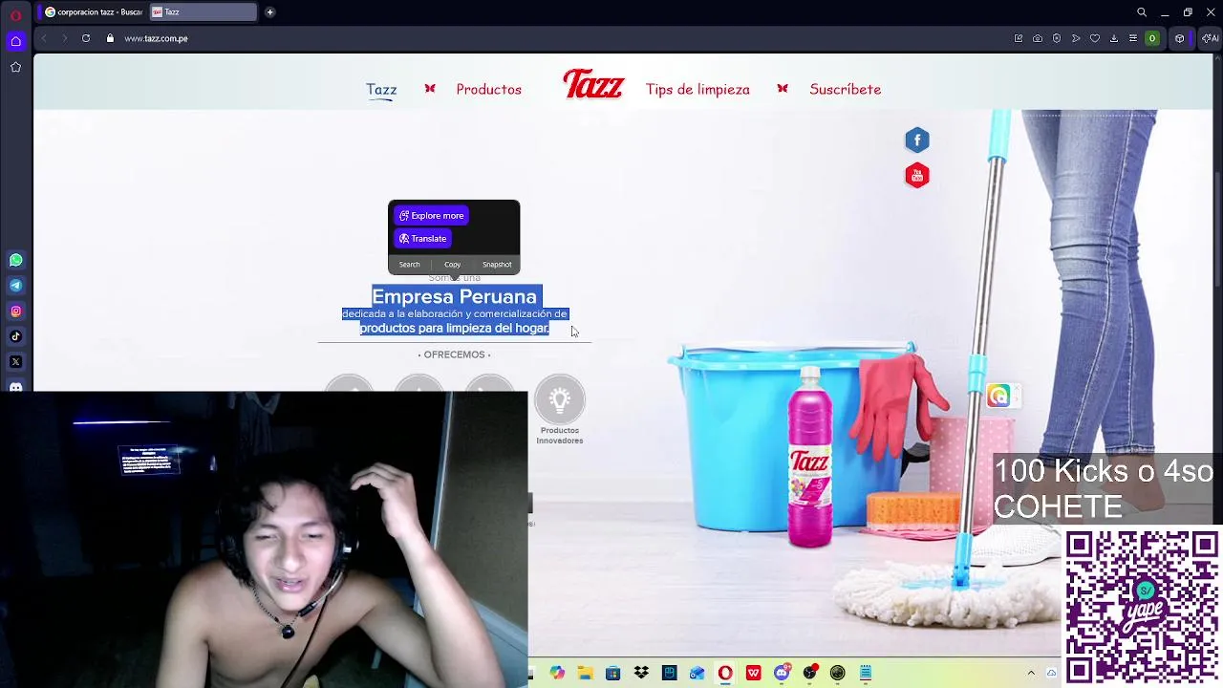
Task: Open the extensions cube icon
Action: [x=1180, y=38]
